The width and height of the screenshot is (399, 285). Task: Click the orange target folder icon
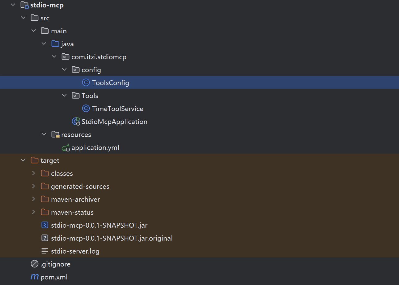point(35,160)
